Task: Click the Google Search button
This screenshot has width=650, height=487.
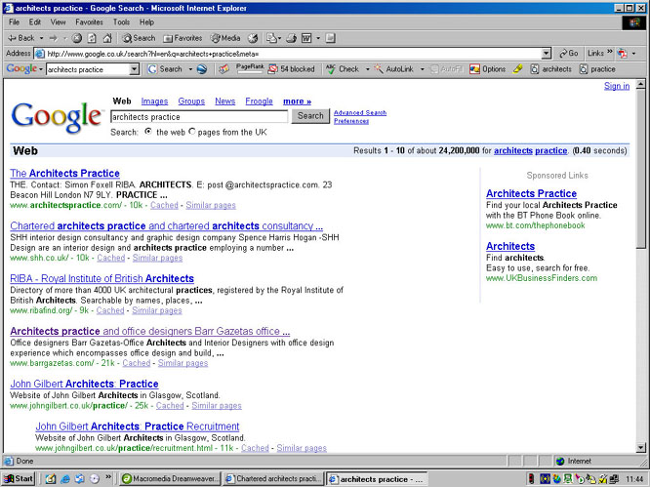Action: pos(310,116)
